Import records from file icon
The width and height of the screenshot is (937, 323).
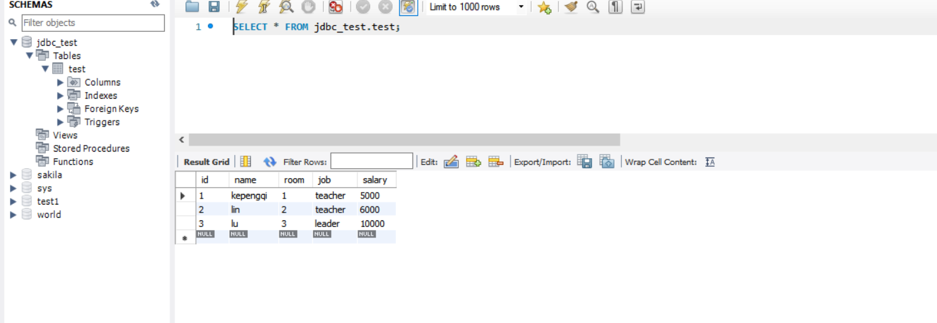607,161
